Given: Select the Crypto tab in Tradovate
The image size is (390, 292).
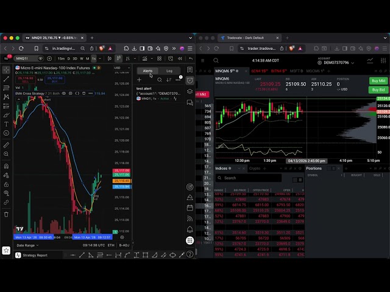Looking at the screenshot, I should [x=255, y=169].
